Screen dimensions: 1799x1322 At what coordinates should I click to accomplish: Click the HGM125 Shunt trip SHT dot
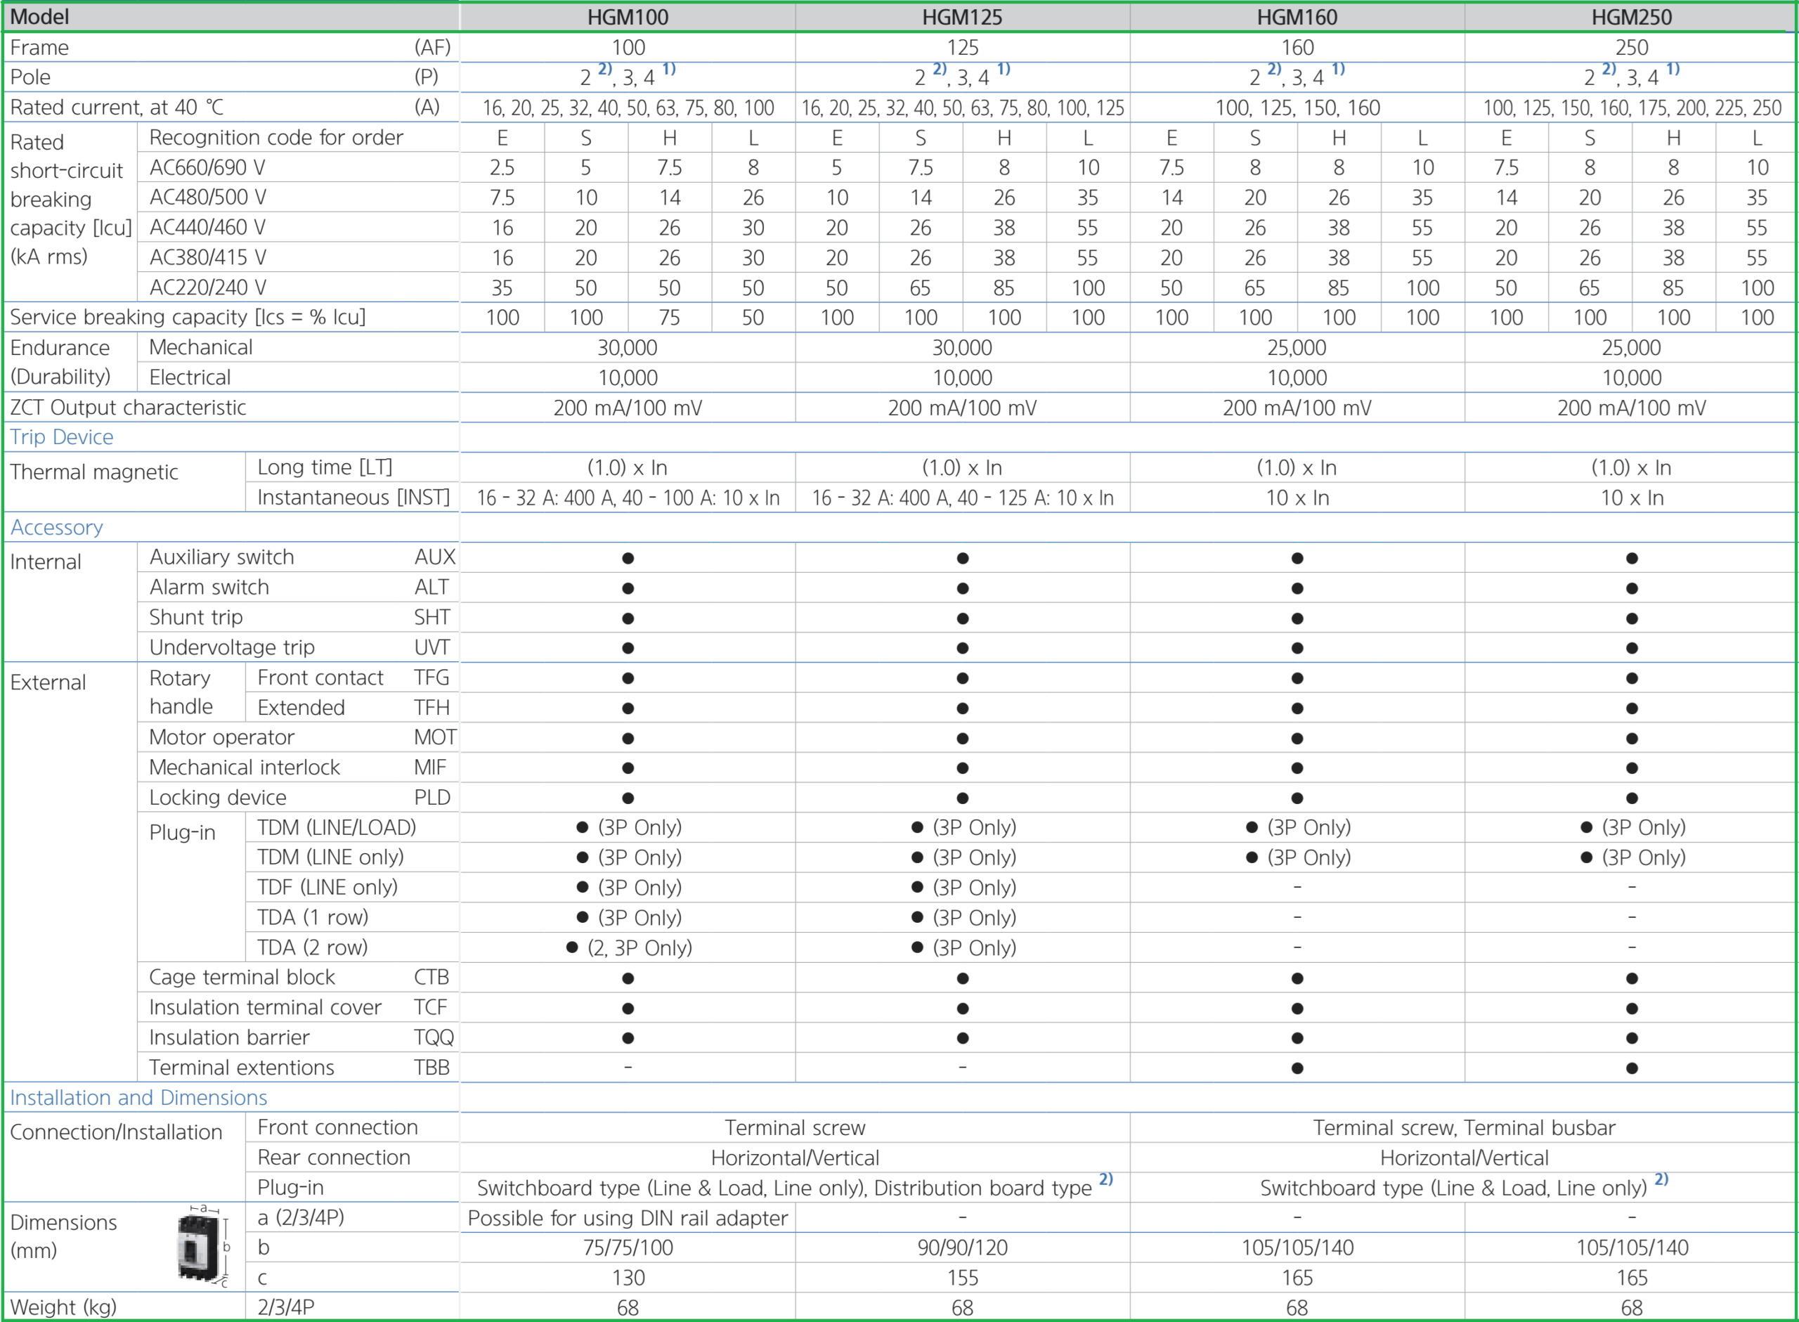[962, 618]
